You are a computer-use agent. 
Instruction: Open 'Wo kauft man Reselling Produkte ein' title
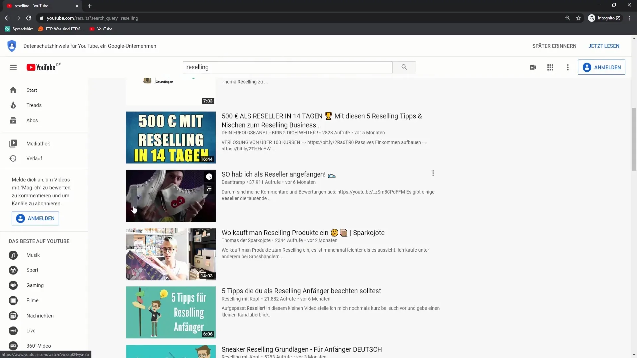(x=303, y=233)
